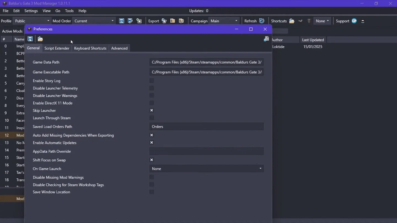The height and width of the screenshot is (223, 397).
Task: Select the Advanced tab
Action: (x=119, y=48)
